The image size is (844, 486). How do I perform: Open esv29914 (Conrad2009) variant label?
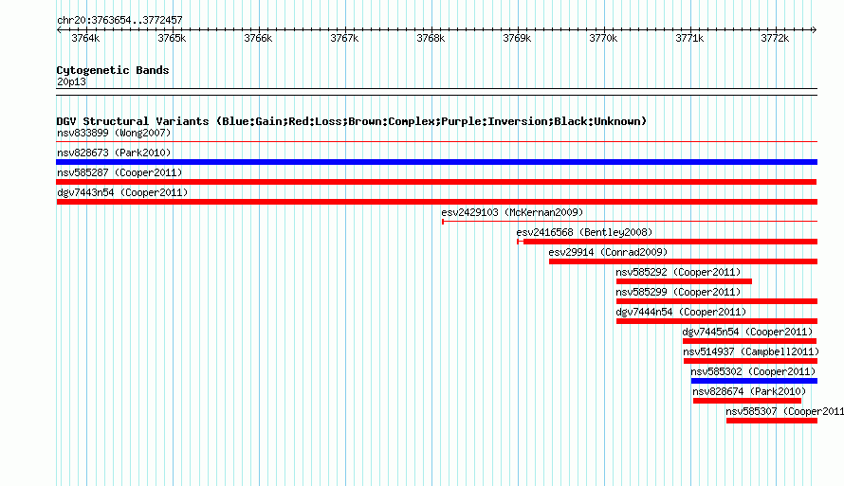(608, 252)
